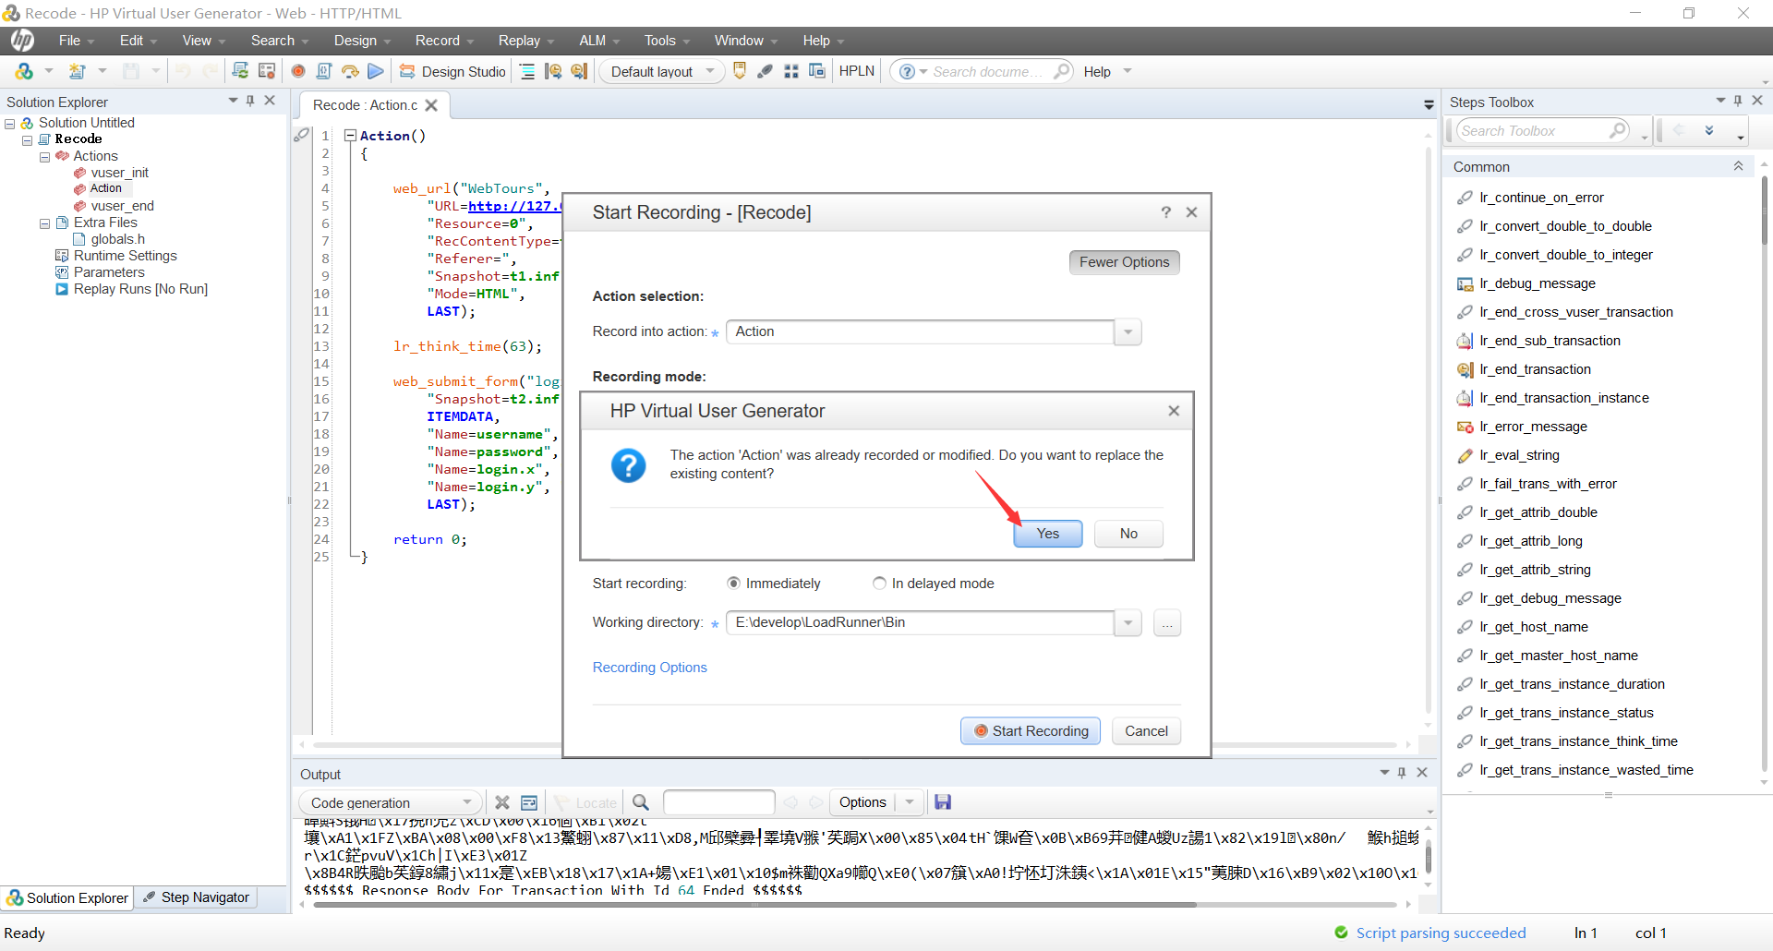Click the snapshot windows toolbar icon
The height and width of the screenshot is (951, 1773).
tap(817, 71)
